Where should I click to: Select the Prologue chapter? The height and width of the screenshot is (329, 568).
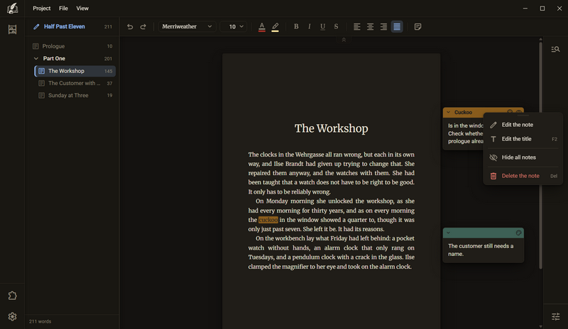72,46
